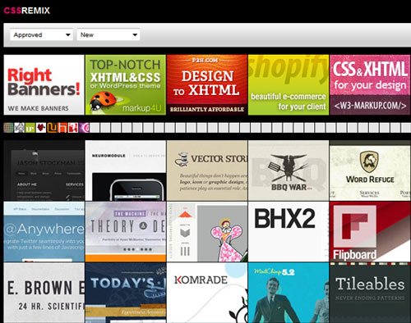This screenshot has height=323, width=411.
Task: Click the red-and-white figures favicon
Action: pyautogui.click(x=73, y=128)
